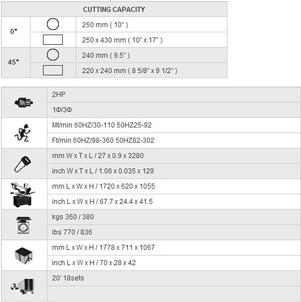Click the saw blade size icon
Image resolution: width=301 pixels, height=302 pixels.
pyautogui.click(x=23, y=164)
